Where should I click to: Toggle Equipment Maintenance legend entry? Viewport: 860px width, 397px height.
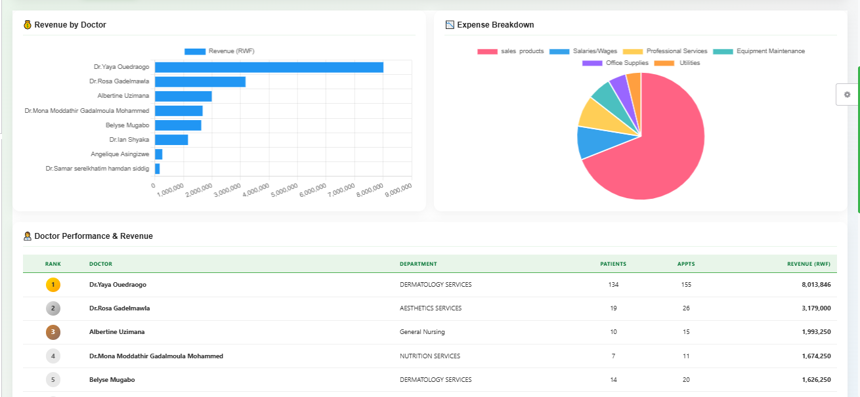tap(759, 51)
